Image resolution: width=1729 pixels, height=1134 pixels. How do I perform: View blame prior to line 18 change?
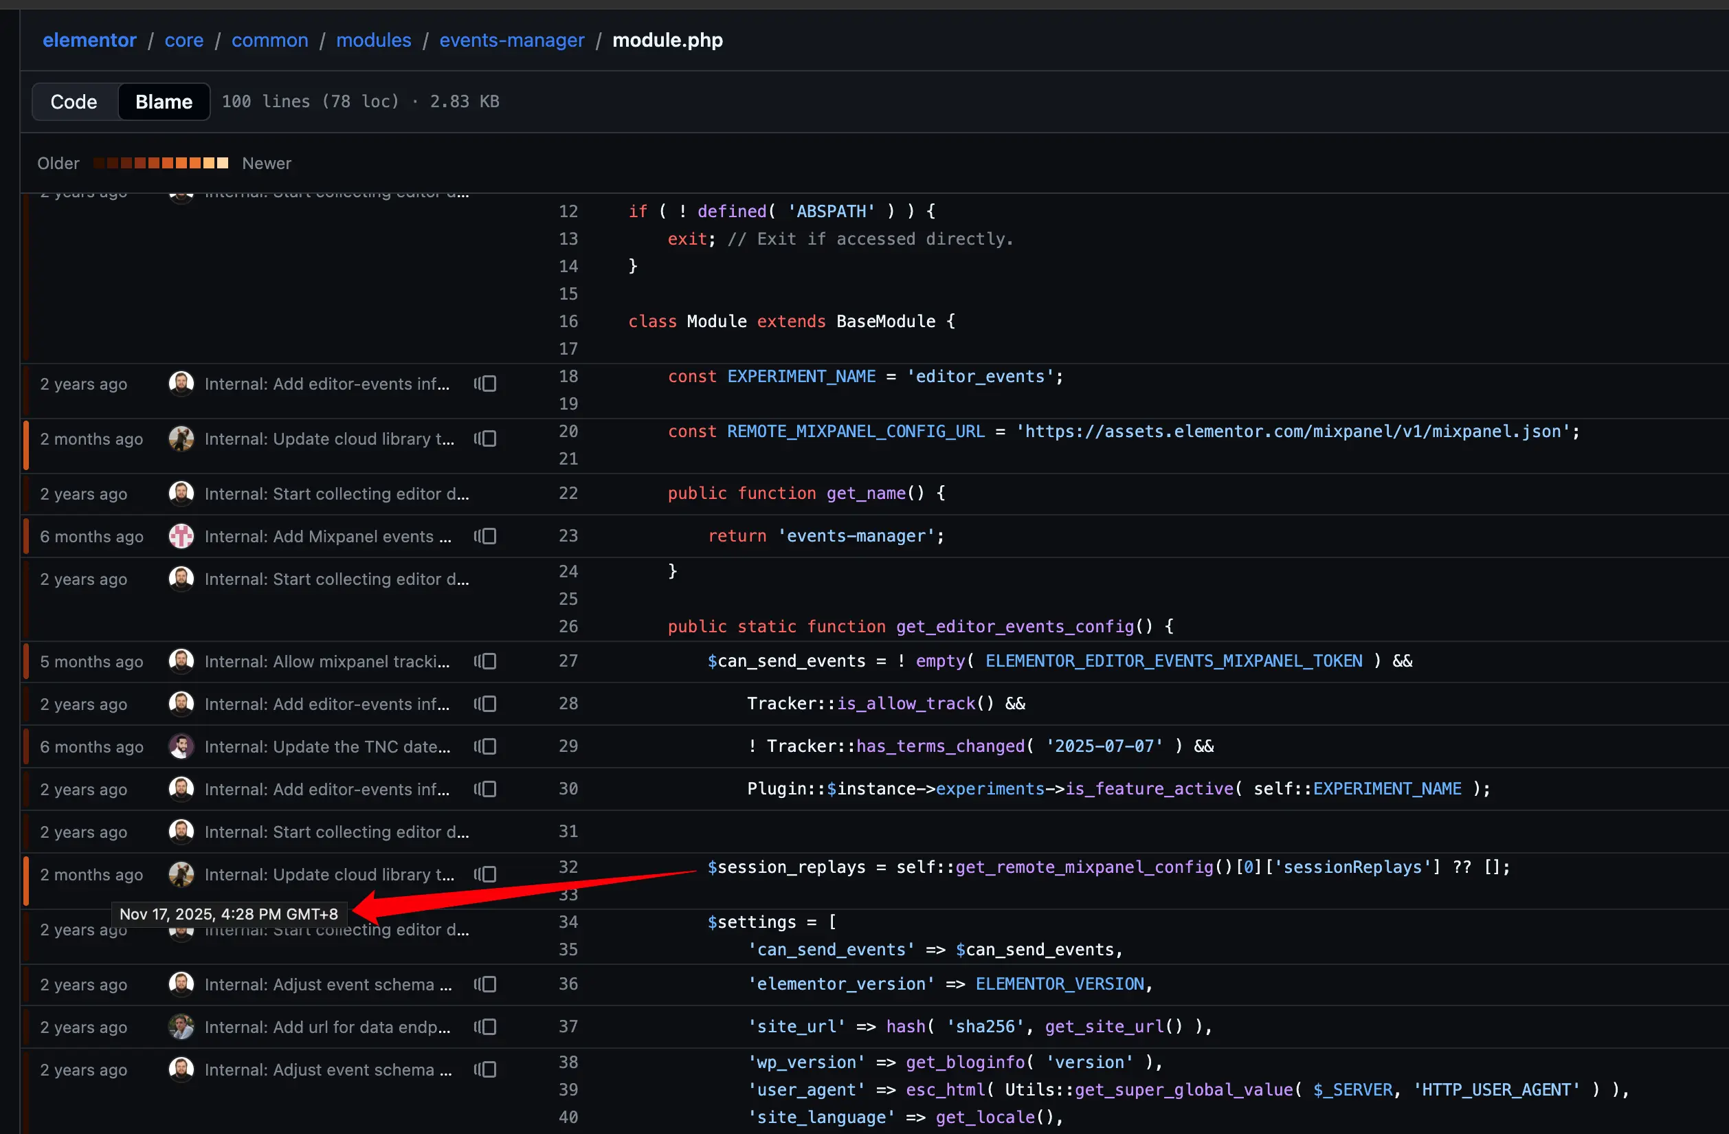pyautogui.click(x=485, y=383)
